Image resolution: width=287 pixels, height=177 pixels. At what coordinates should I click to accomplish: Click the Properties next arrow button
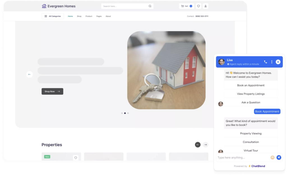[x=206, y=145]
